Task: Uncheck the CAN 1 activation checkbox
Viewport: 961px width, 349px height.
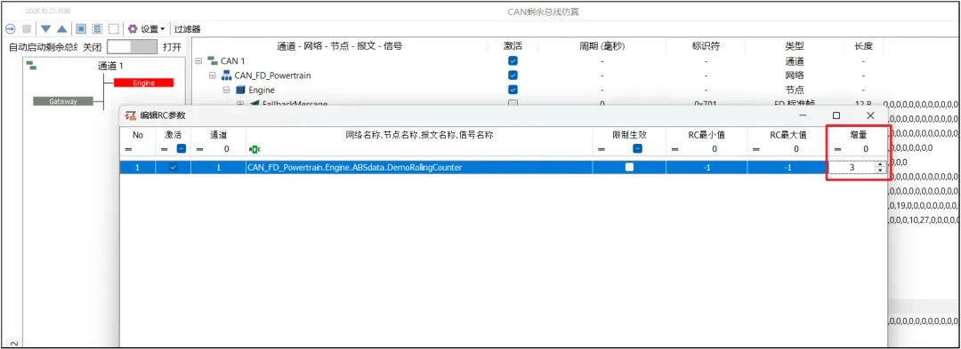Action: 513,61
